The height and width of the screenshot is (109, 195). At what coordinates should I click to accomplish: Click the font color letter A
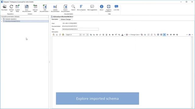pos(122,35)
